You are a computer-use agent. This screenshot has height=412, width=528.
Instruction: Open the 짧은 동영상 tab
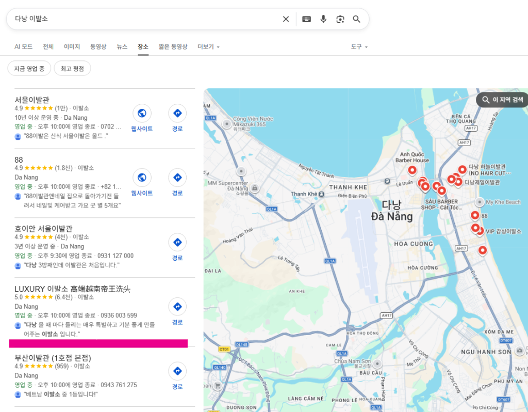(x=173, y=46)
